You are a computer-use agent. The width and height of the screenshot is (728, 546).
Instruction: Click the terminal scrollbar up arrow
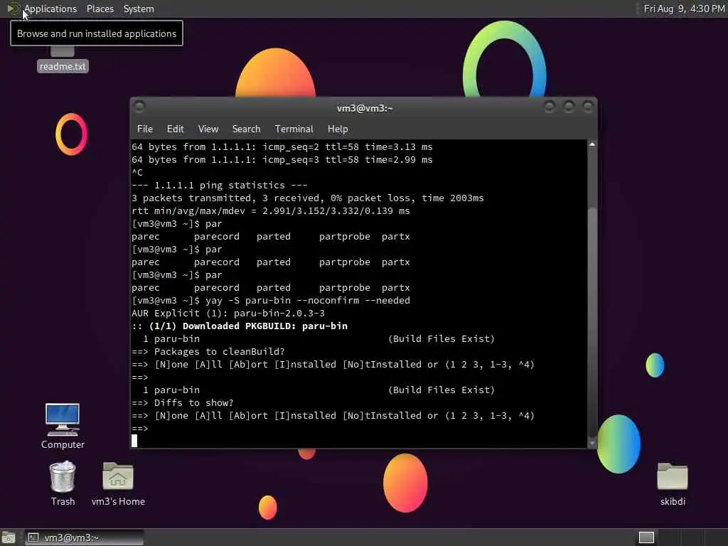(x=592, y=145)
